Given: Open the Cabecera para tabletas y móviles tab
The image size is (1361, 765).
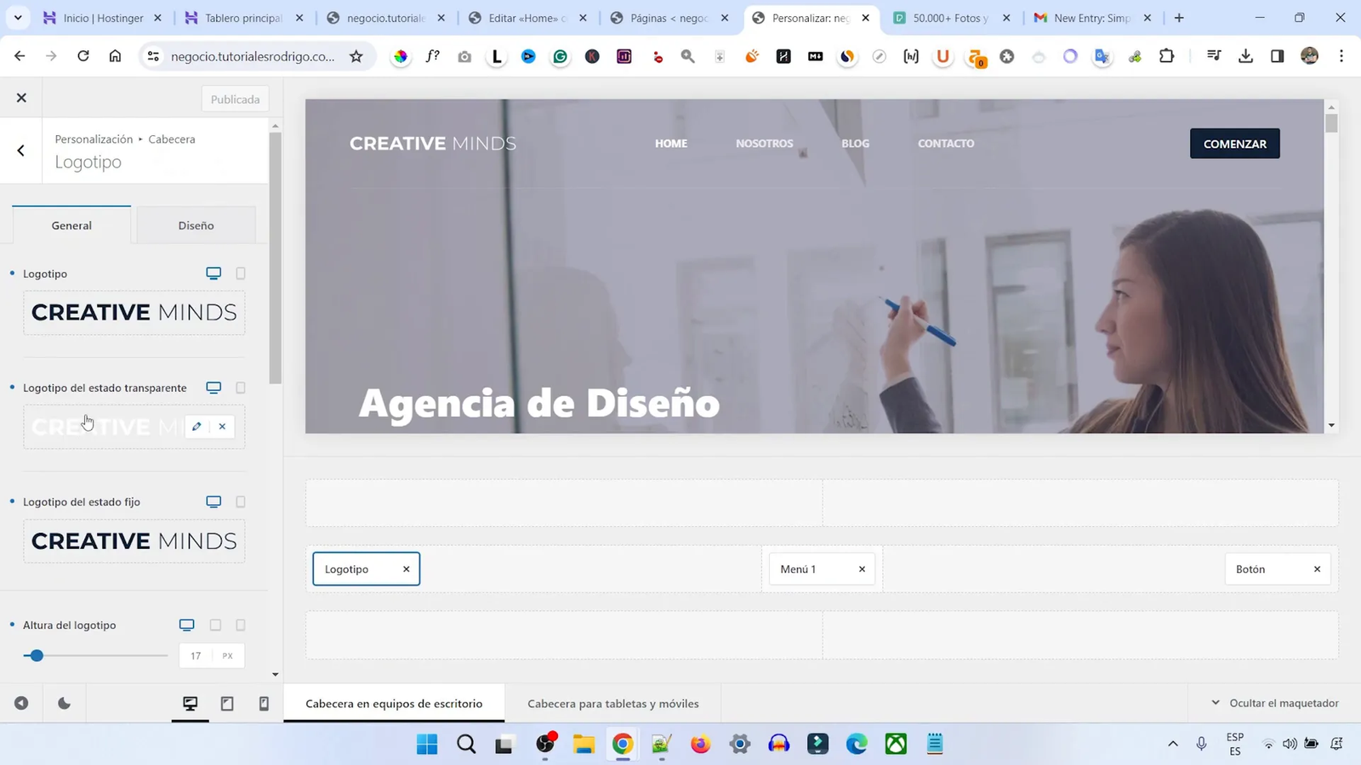Looking at the screenshot, I should (612, 703).
